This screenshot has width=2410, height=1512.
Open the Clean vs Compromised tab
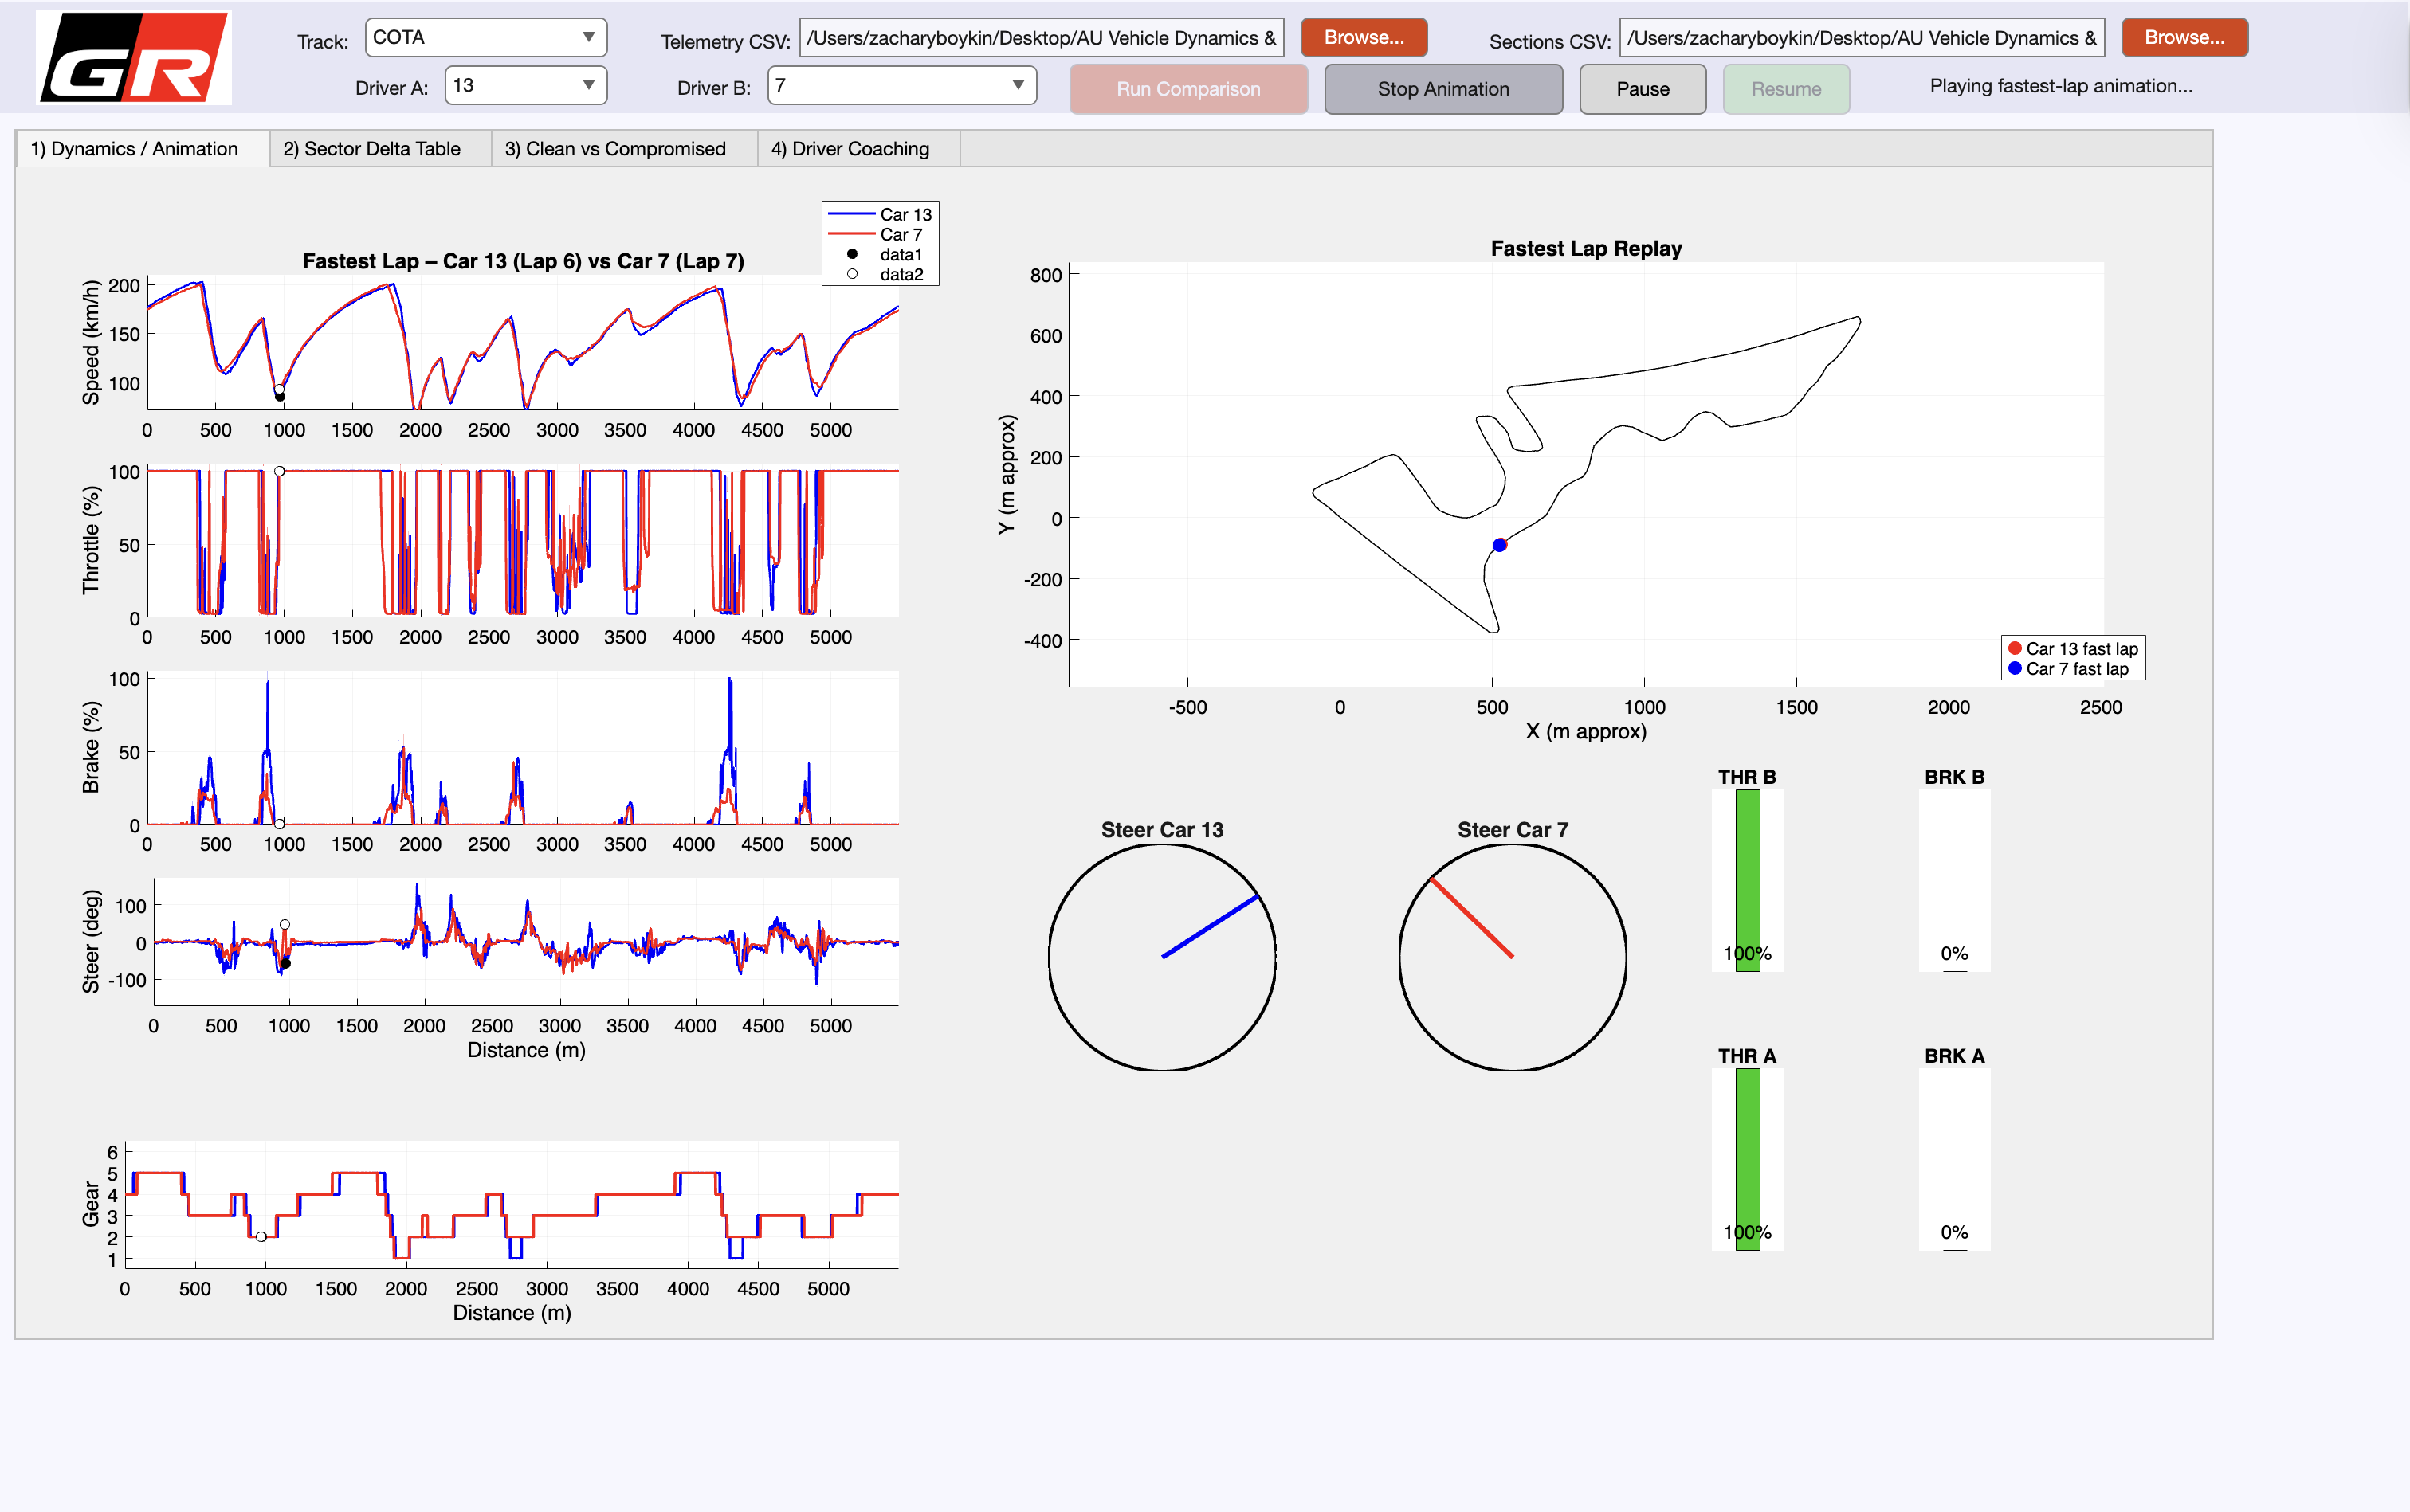point(614,149)
